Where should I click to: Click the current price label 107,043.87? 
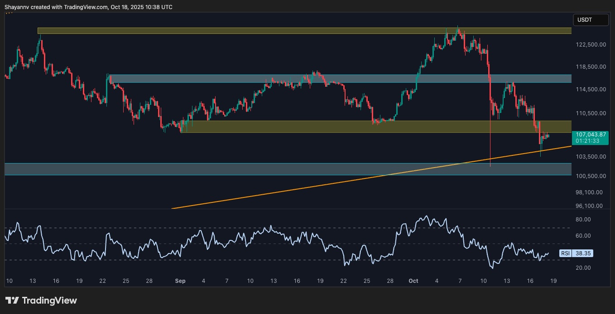[591, 135]
